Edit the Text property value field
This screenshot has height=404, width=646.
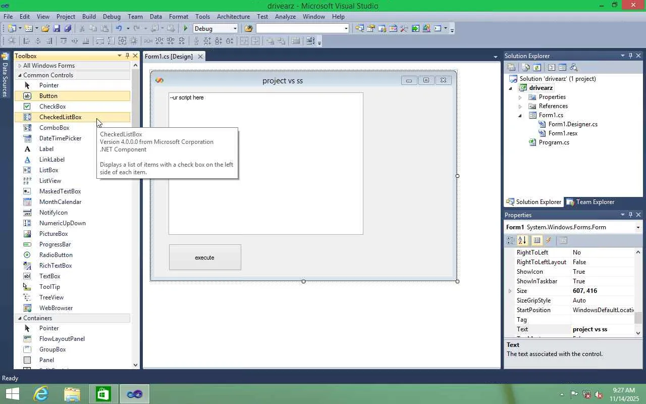pos(603,329)
